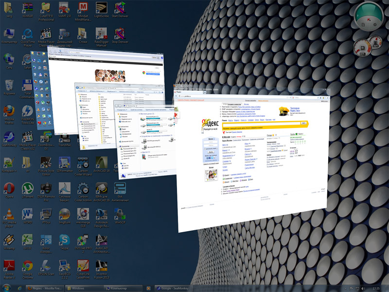Open the PTGui desktop icon
The height and width of the screenshot is (292, 389).
(x=46, y=216)
